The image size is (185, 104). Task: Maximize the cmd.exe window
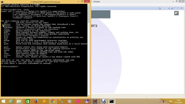(82, 1)
